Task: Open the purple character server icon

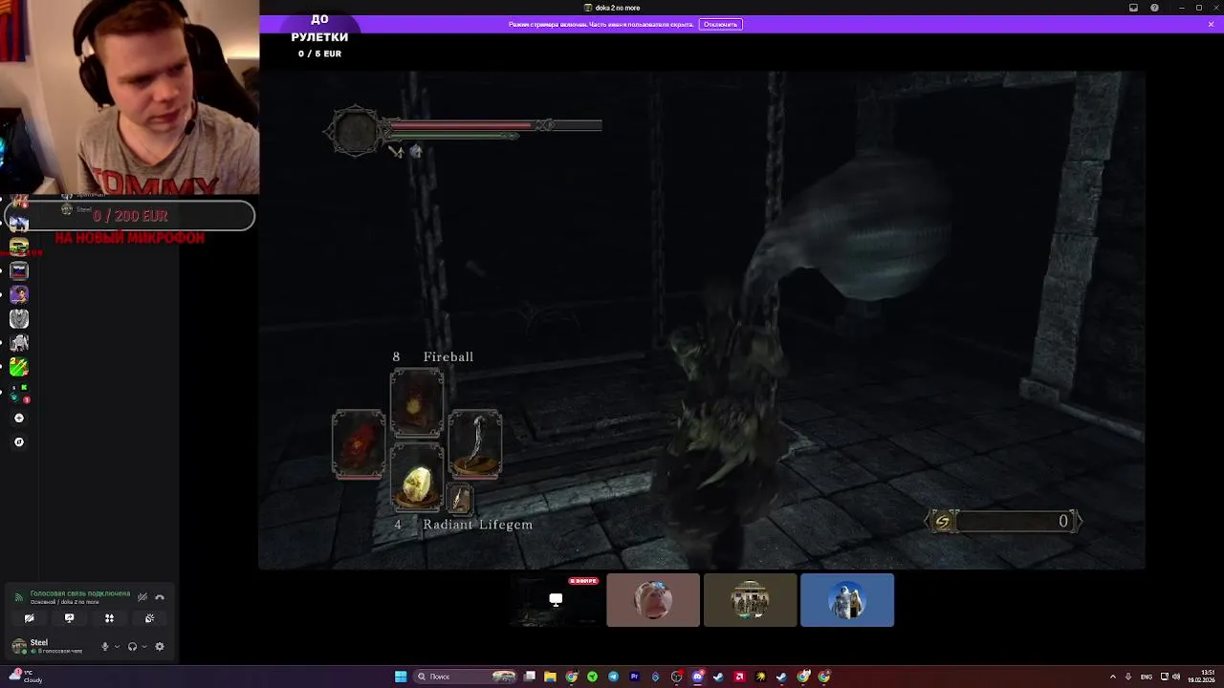Action: coord(19,294)
